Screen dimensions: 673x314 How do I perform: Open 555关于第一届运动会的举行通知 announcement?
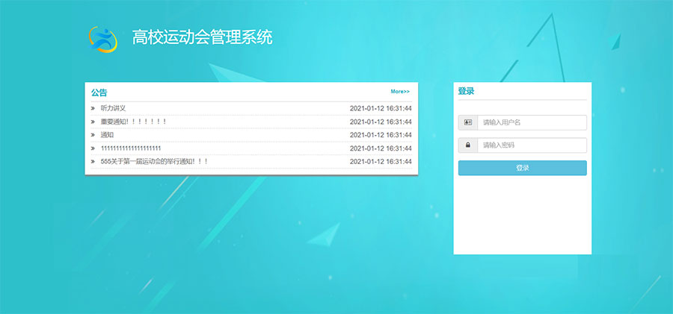tap(154, 161)
